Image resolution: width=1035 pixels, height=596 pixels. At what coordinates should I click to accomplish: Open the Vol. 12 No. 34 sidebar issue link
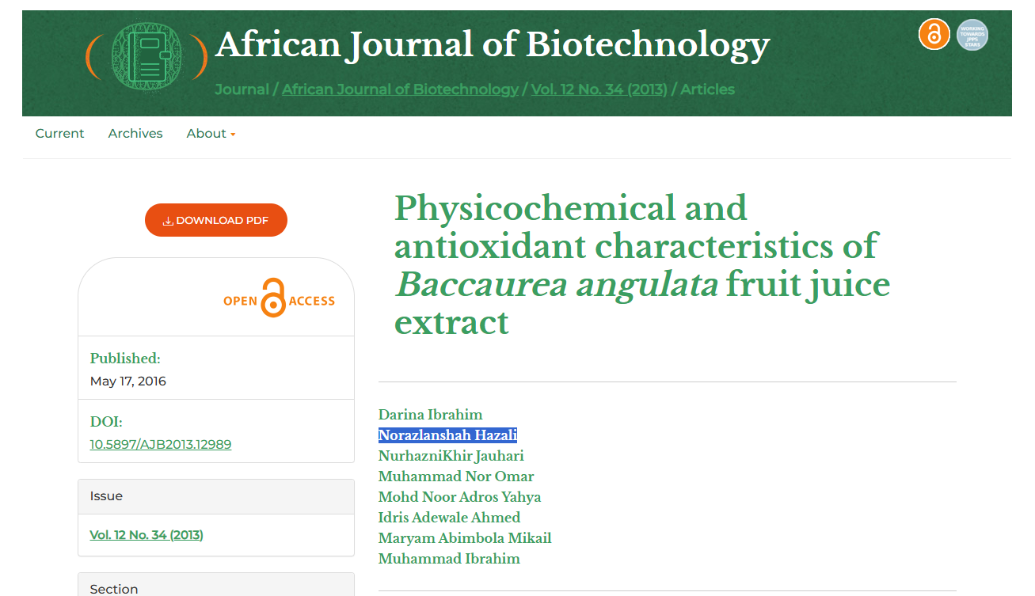(146, 535)
